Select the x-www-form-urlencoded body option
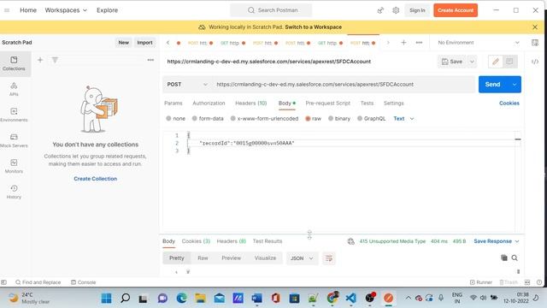This screenshot has height=308, width=547. [x=264, y=118]
